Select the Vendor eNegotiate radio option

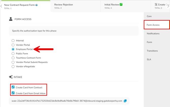coord(13,67)
